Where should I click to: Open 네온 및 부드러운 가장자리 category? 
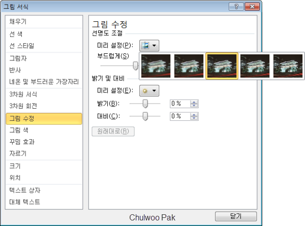44,82
